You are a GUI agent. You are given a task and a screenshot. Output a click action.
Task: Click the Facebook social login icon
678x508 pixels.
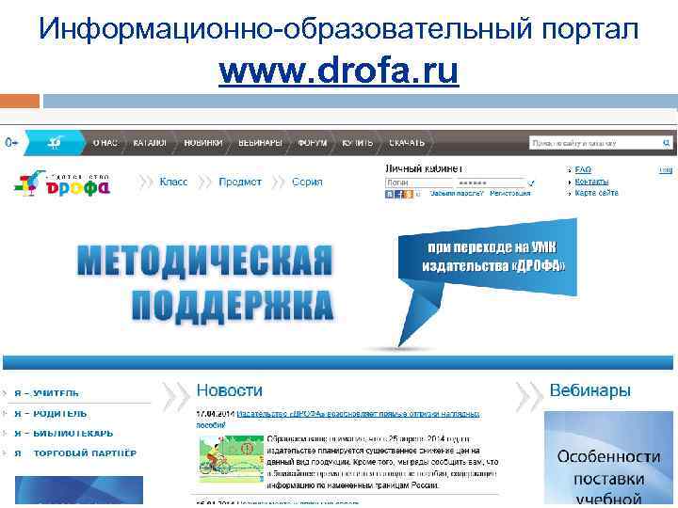click(x=398, y=194)
